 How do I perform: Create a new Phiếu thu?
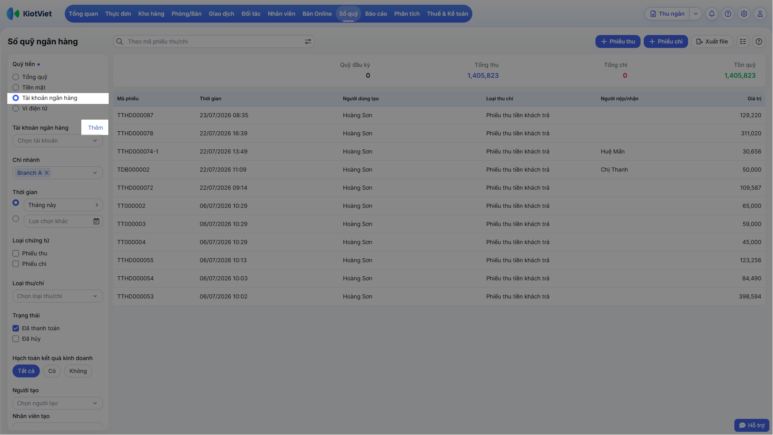click(618, 41)
